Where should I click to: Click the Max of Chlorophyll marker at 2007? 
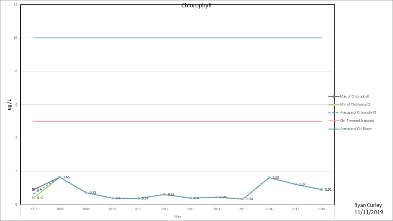(33, 190)
